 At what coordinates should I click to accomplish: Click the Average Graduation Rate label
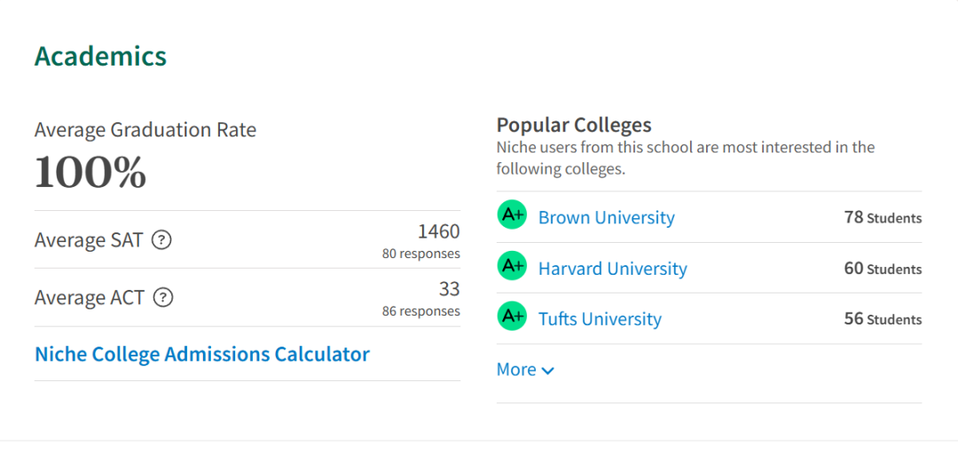coord(145,130)
